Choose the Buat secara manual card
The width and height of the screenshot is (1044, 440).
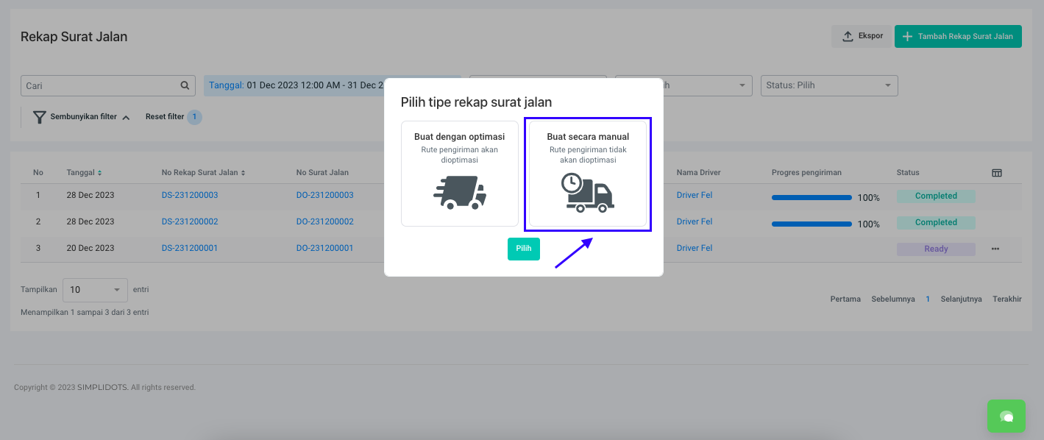588,174
